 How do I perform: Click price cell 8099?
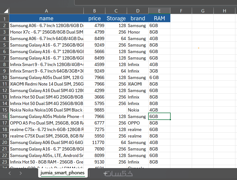[95, 155]
